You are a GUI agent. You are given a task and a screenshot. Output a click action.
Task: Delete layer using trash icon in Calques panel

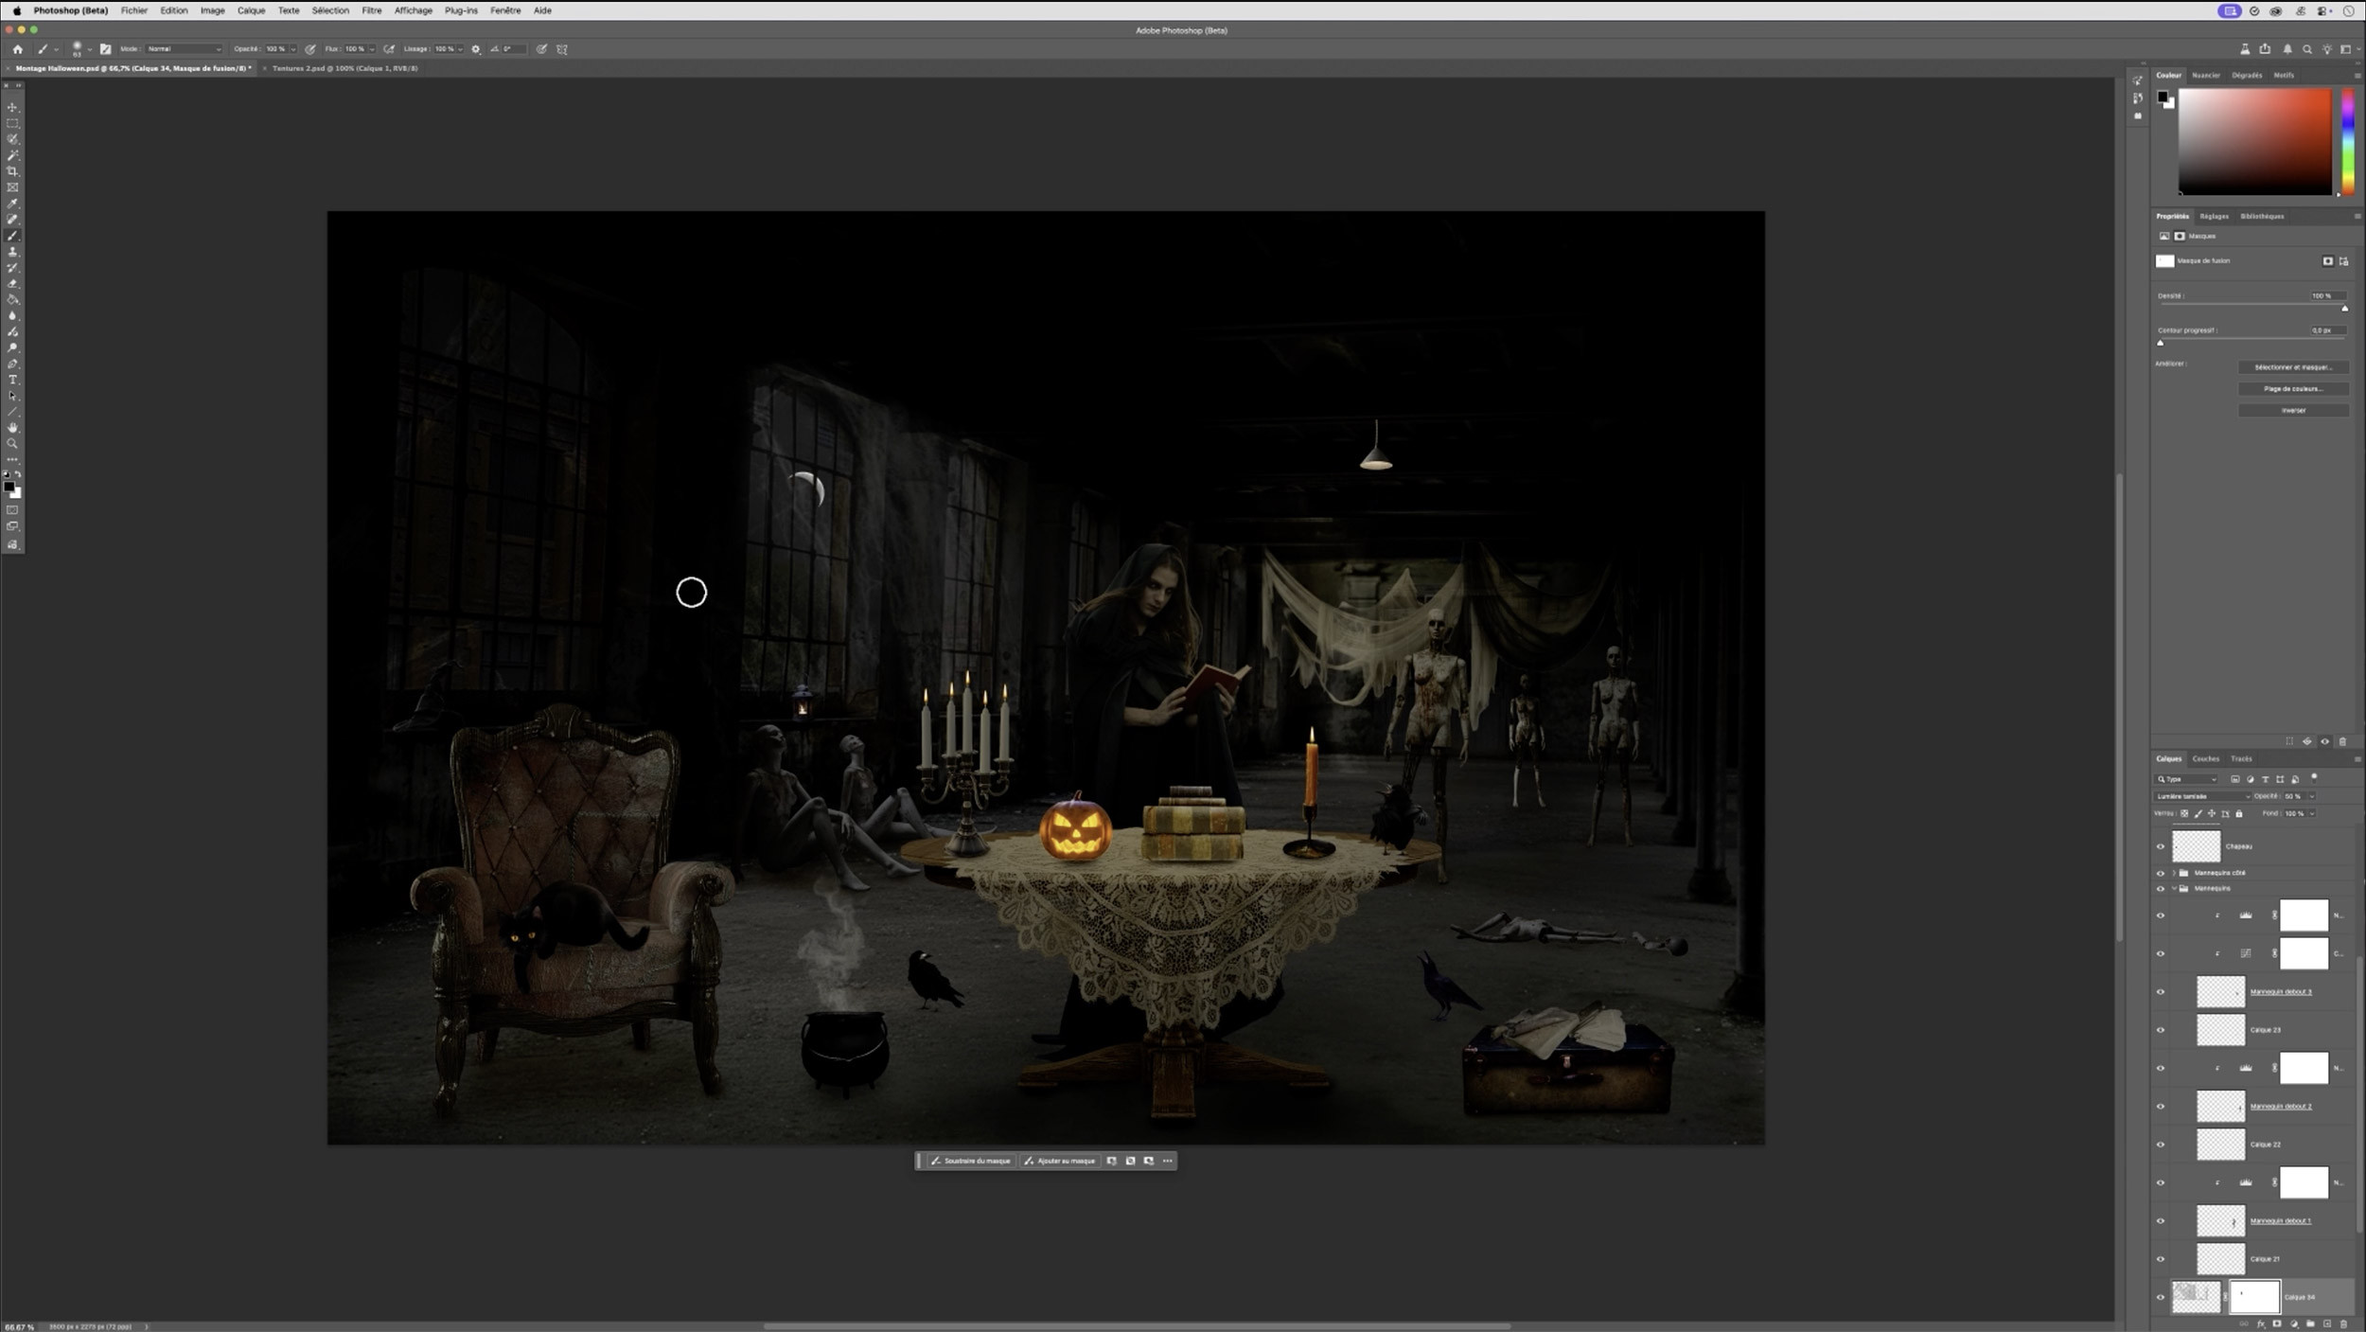pyautogui.click(x=2343, y=1323)
